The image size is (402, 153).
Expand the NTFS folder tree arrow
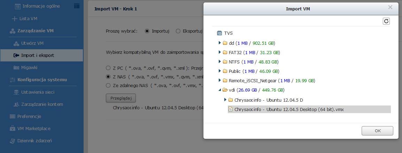220,61
